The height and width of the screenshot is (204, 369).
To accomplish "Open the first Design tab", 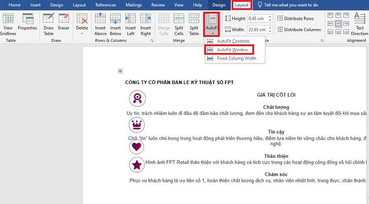I will click(57, 5).
